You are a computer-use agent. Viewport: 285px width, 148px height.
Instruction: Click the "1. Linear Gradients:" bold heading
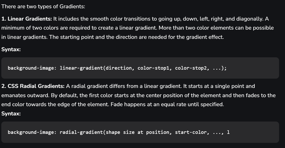(27, 19)
